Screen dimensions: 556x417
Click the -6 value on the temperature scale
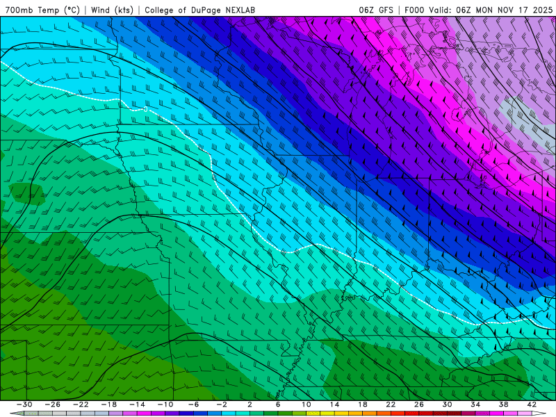pos(194,404)
